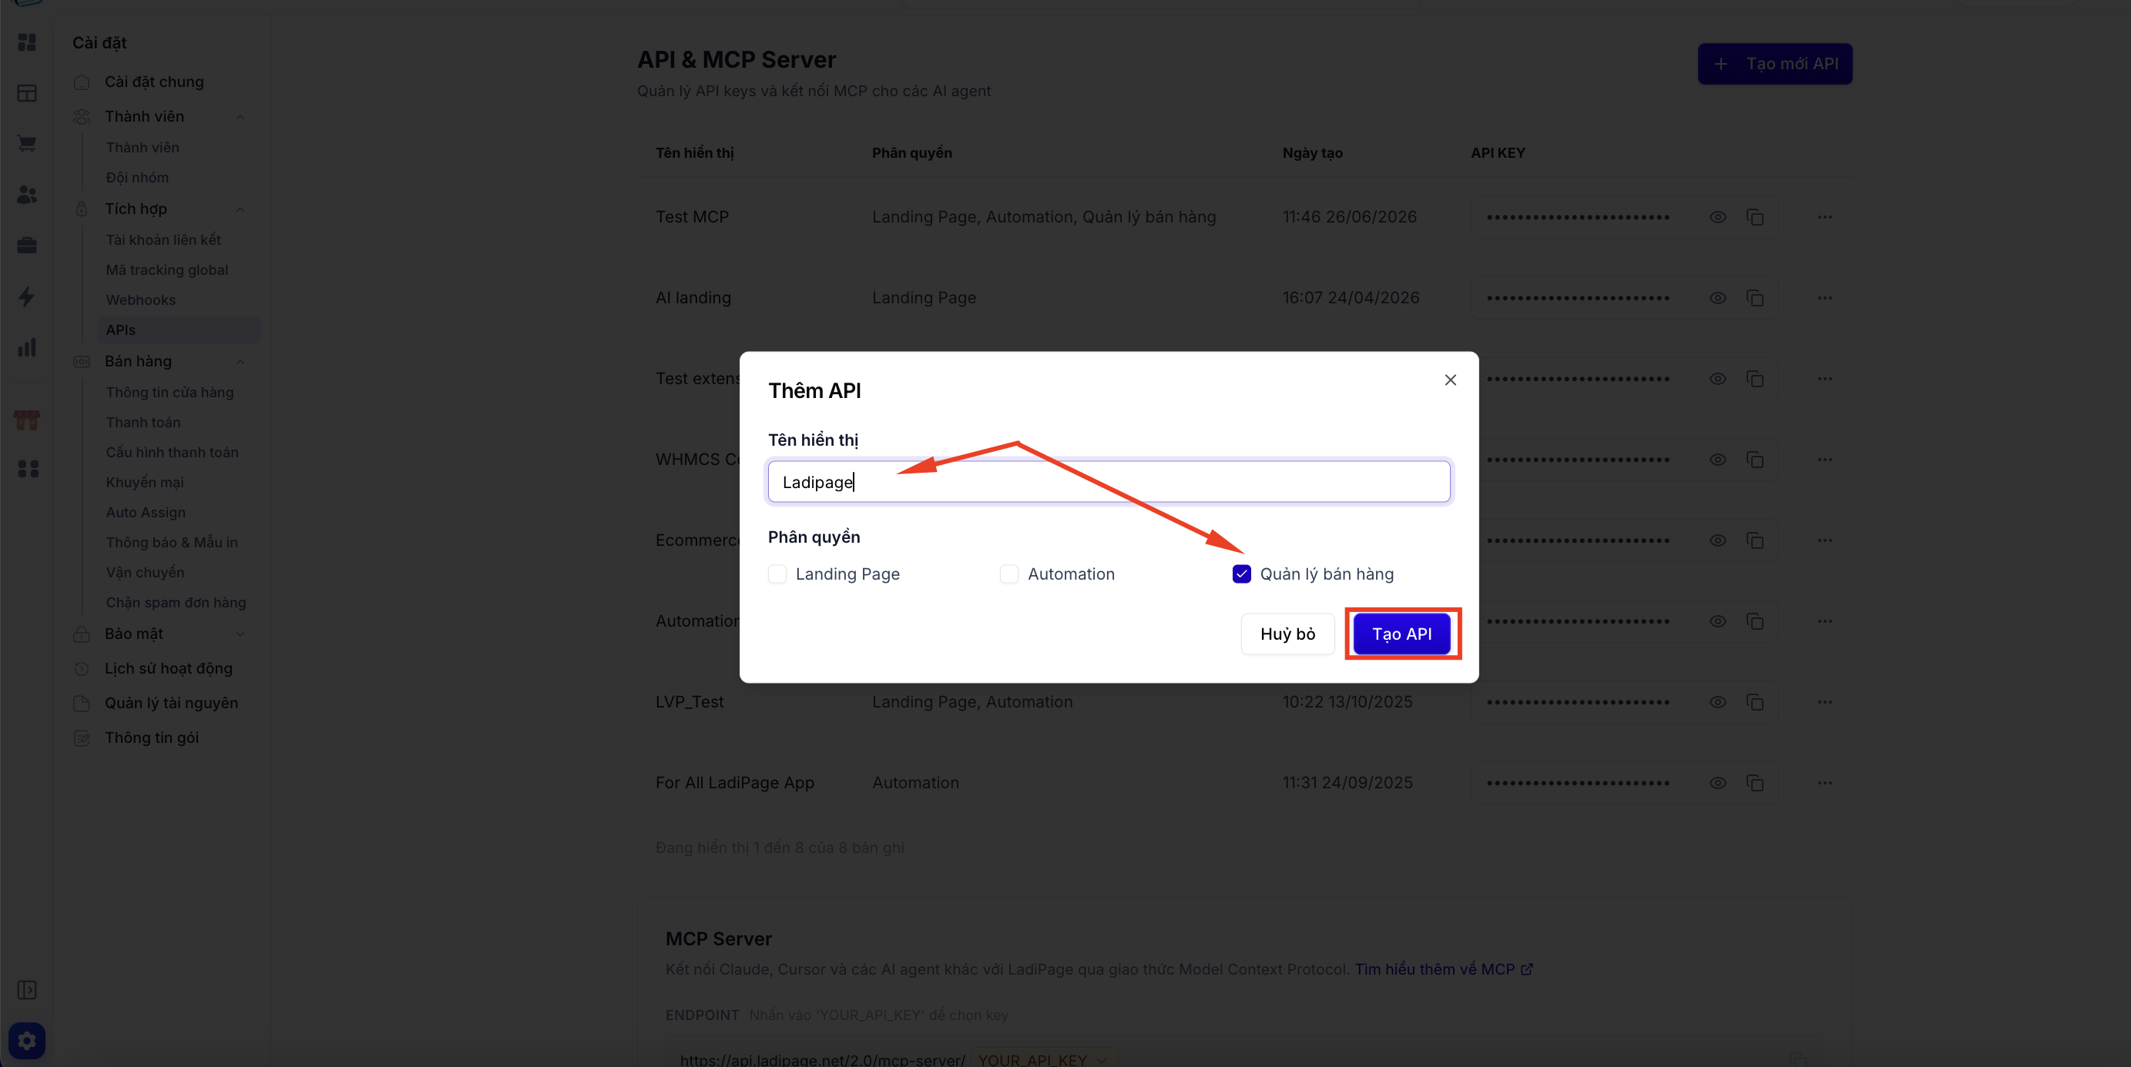Open Webhooks in the settings sidebar

(141, 300)
